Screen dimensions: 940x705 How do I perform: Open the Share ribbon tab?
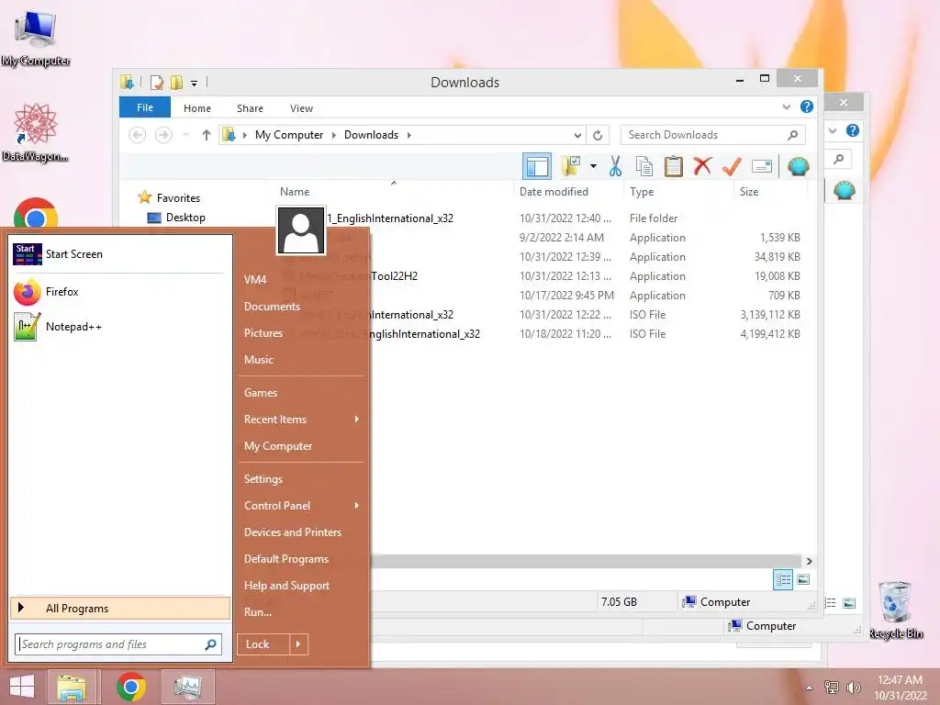(x=250, y=108)
